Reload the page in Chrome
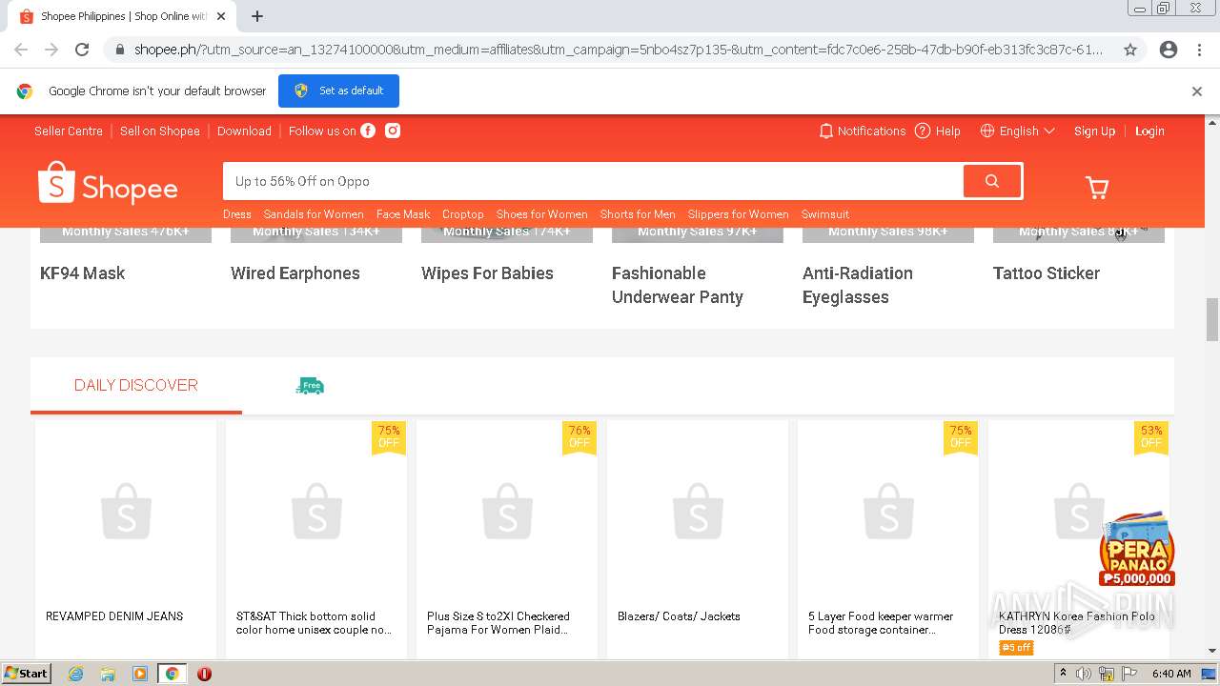Screen dimensions: 1220x686 (82, 50)
